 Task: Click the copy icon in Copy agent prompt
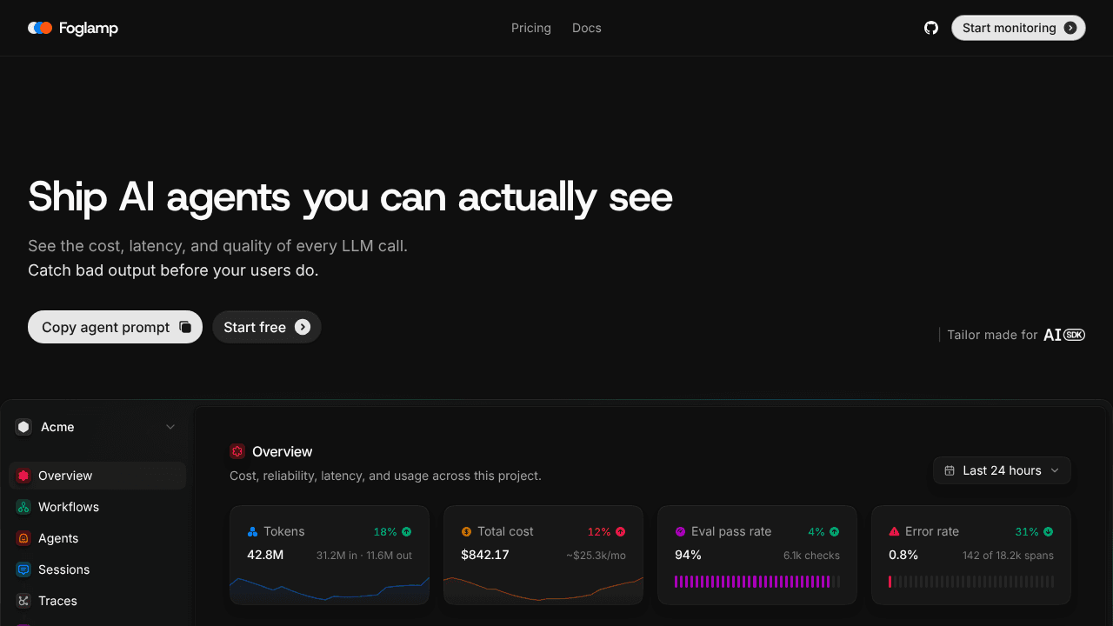185,327
